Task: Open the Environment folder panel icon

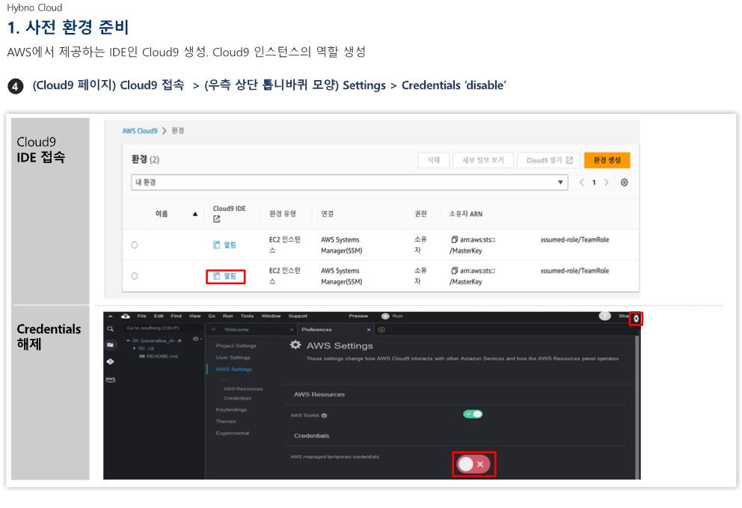Action: (110, 345)
